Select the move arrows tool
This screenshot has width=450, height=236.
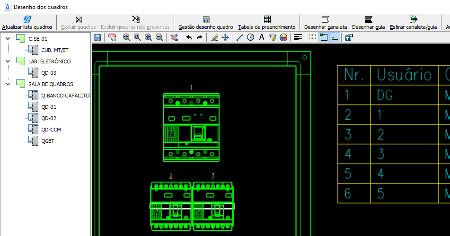pyautogui.click(x=225, y=37)
